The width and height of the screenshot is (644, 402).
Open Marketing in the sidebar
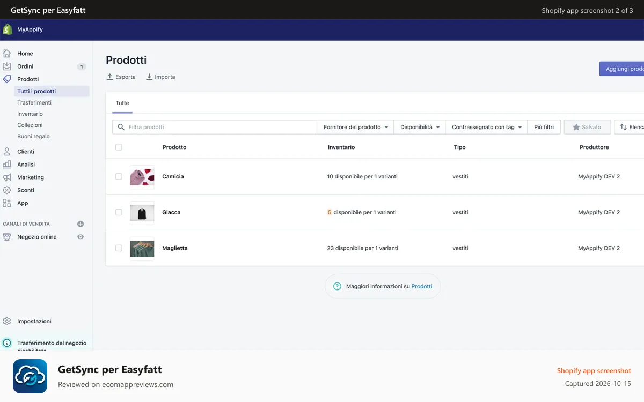tap(31, 177)
